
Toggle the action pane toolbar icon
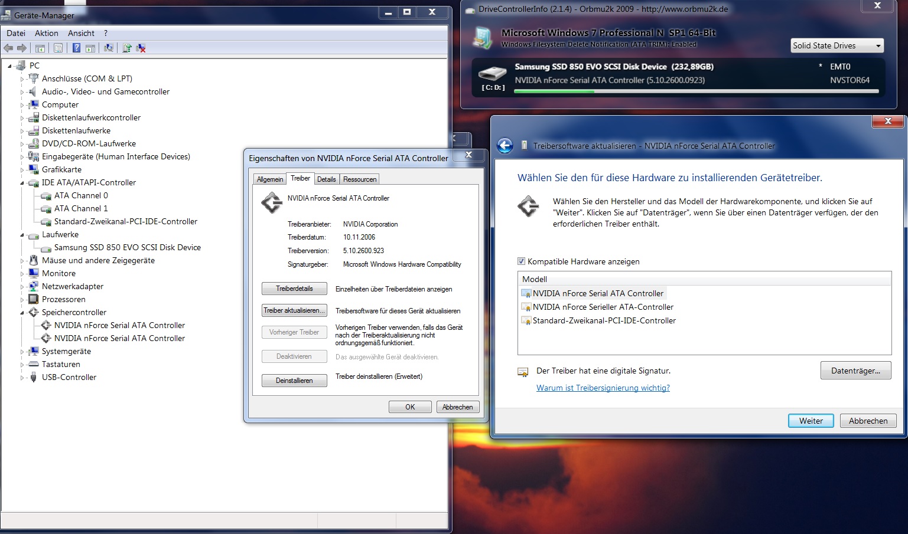click(90, 48)
